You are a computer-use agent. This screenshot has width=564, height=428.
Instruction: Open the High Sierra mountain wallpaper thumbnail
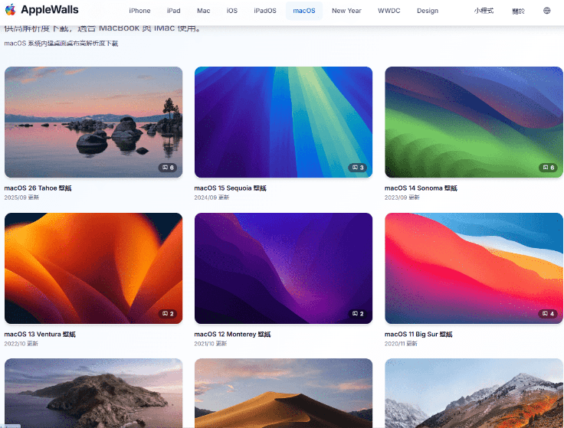pos(474,393)
